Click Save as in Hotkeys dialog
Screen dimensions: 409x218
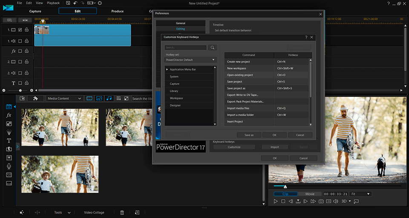249,135
